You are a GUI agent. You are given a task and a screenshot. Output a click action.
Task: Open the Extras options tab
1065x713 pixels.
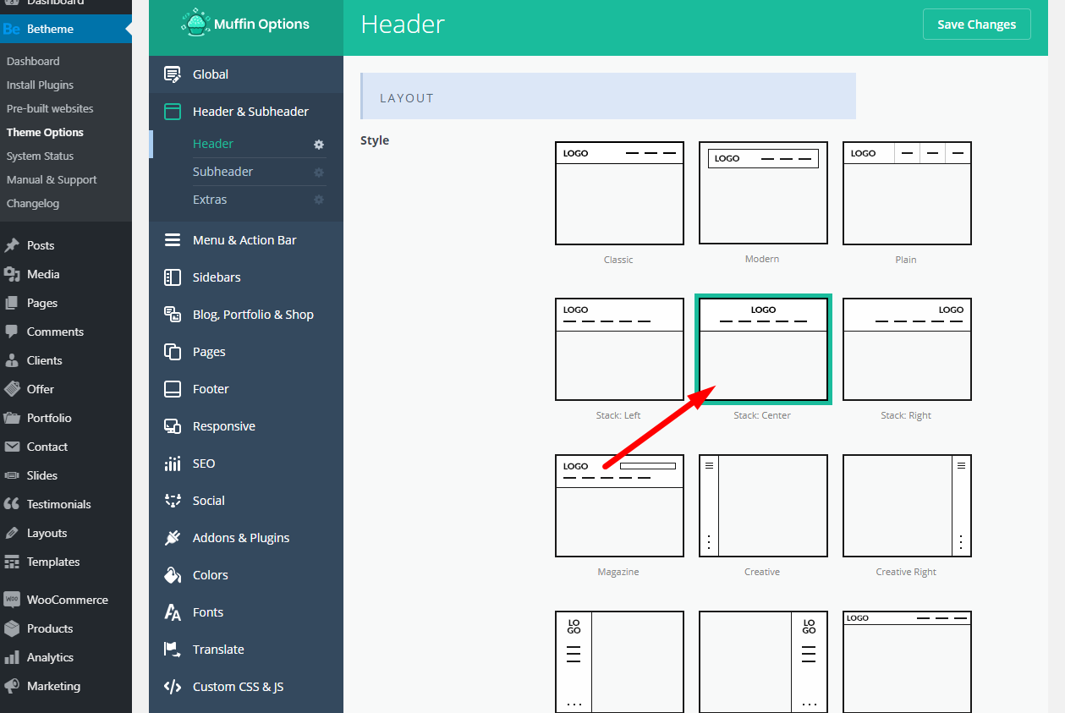210,200
